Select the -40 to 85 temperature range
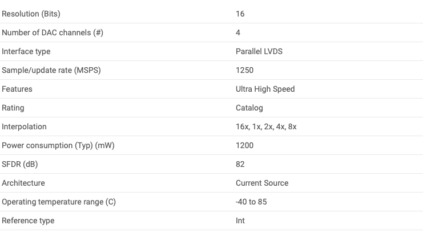 click(251, 202)
